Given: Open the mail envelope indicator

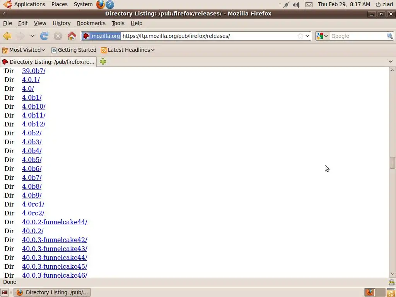Looking at the screenshot, I should [309, 5].
